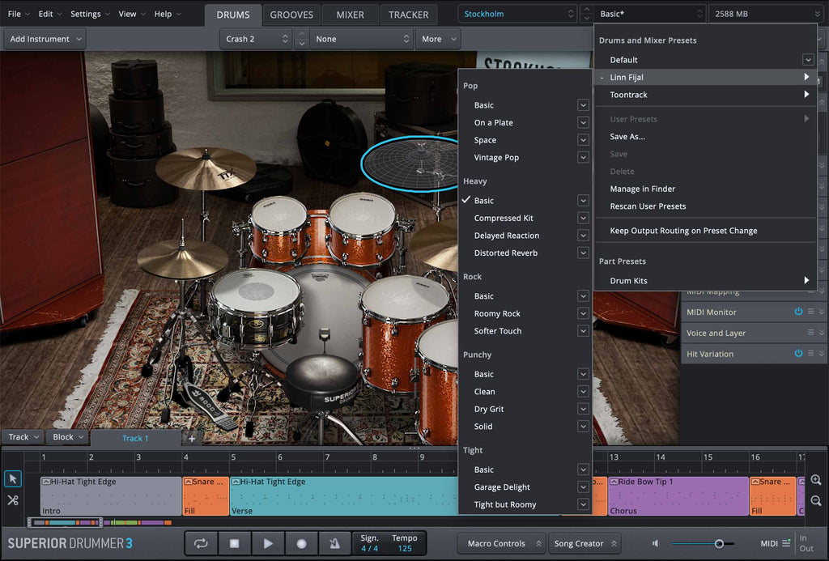Image resolution: width=829 pixels, height=561 pixels.
Task: Open the Voice and Layer panel menu icon
Action: 810,333
